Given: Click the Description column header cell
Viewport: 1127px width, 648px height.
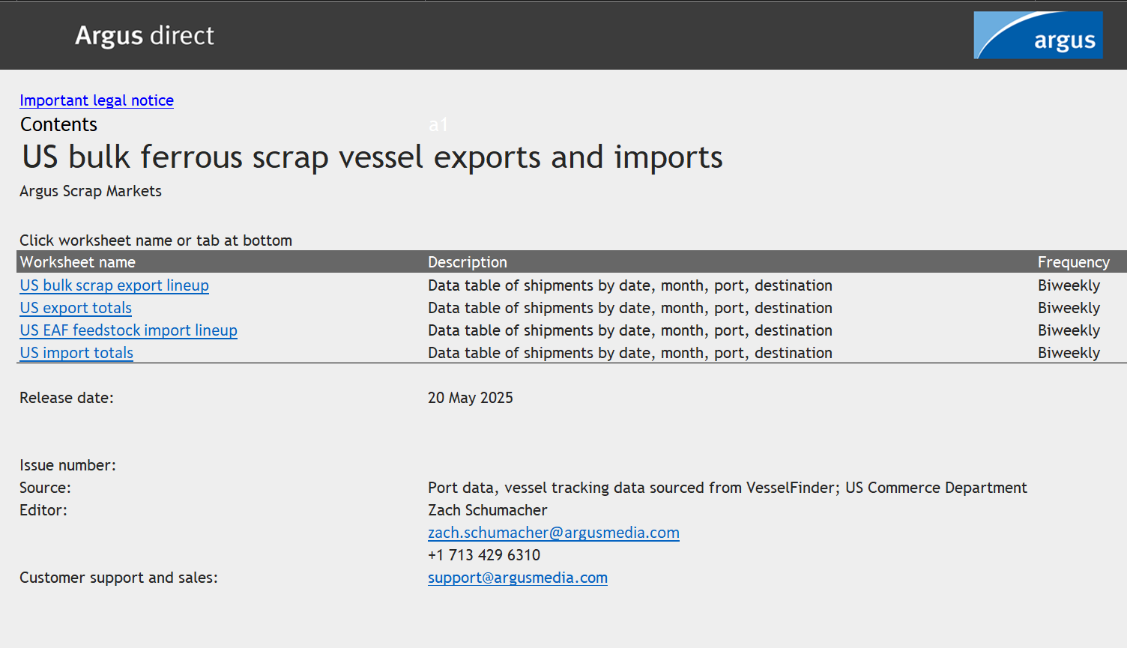Looking at the screenshot, I should [x=468, y=262].
